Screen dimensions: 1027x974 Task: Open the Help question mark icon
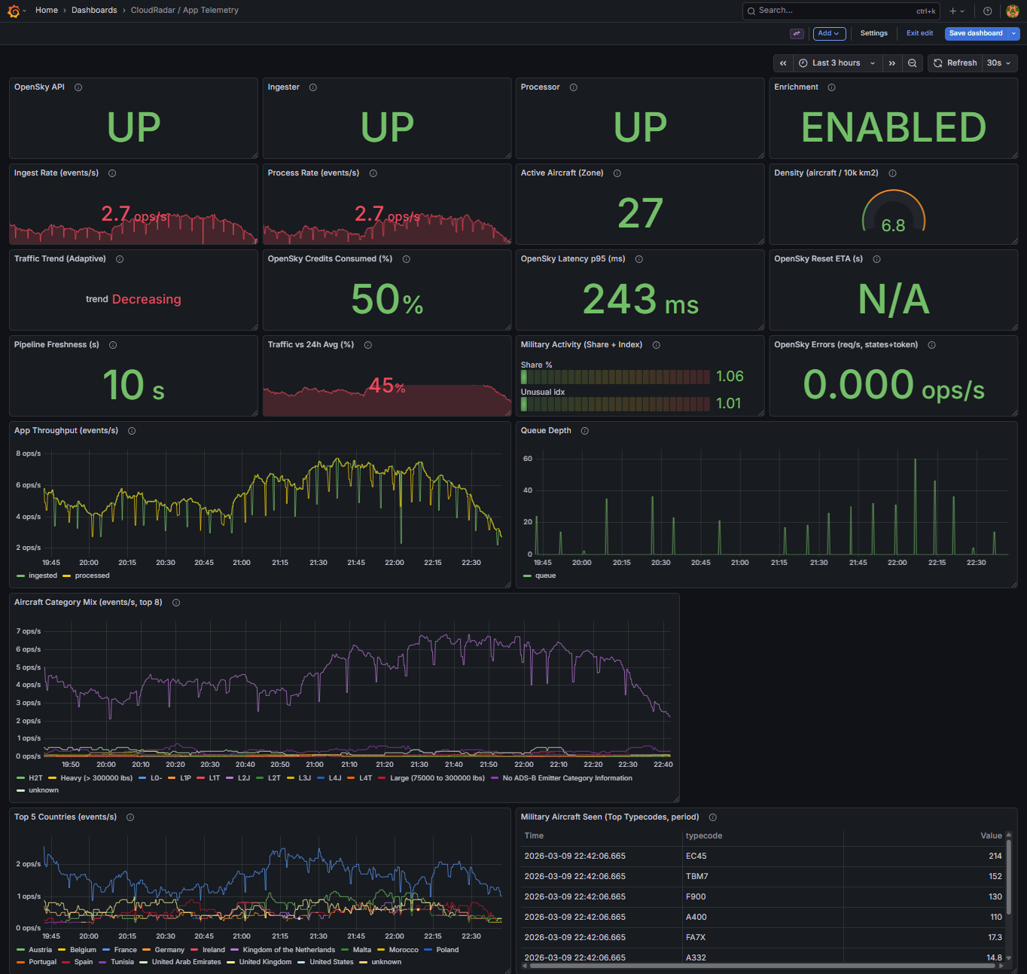(x=987, y=11)
